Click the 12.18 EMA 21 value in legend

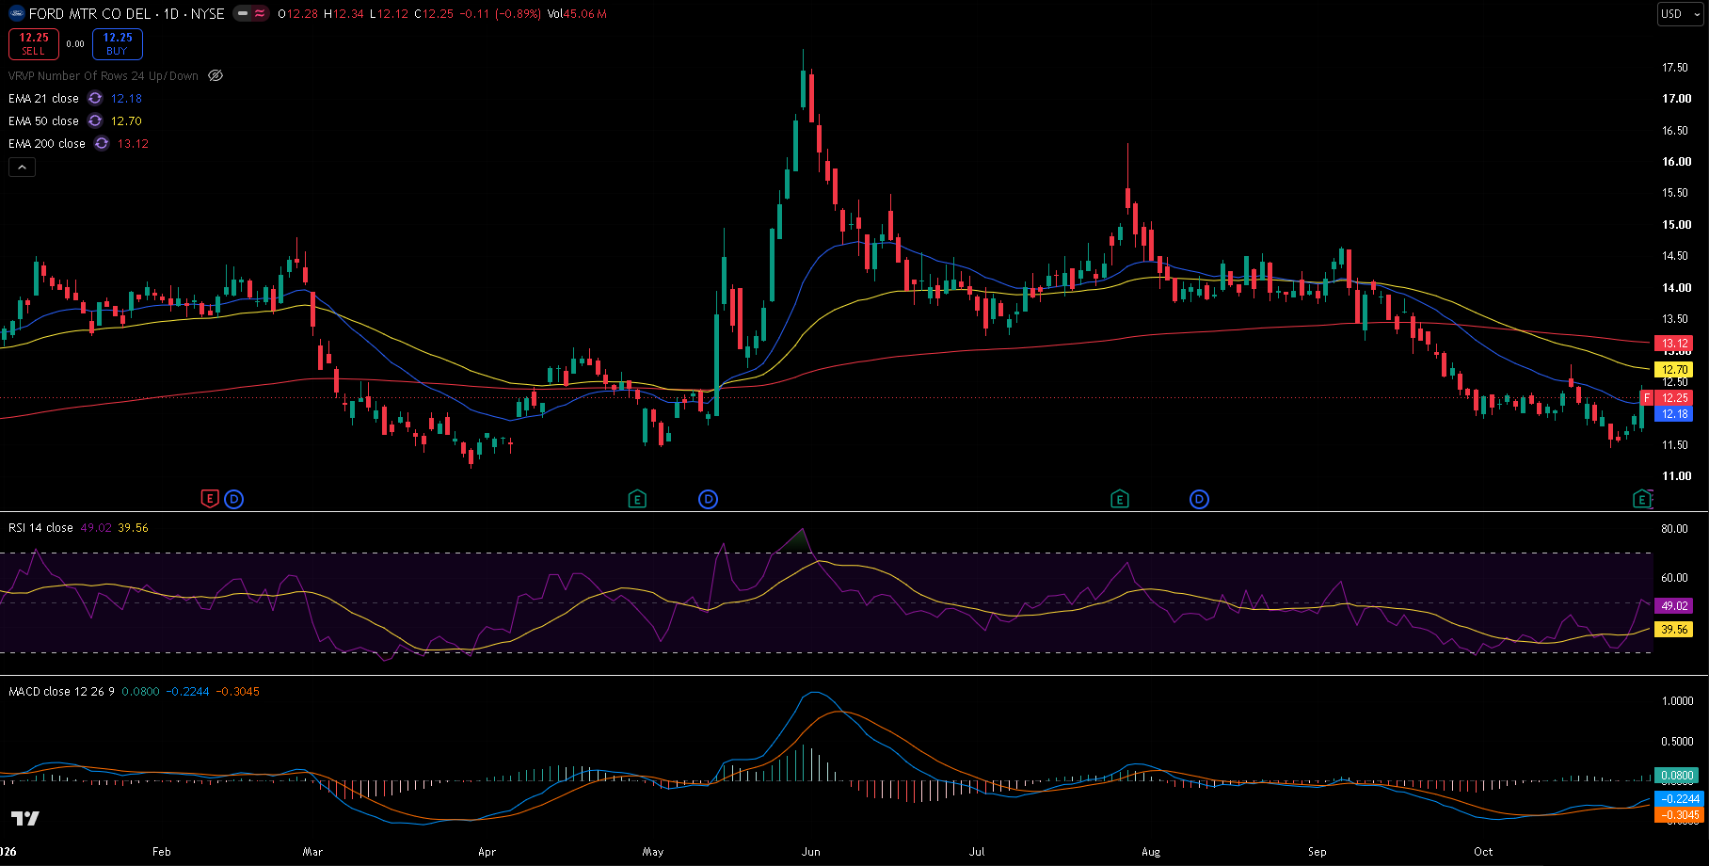[126, 98]
